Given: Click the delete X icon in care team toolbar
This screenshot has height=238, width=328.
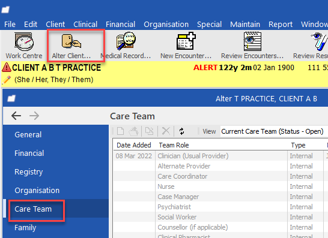Looking at the screenshot, I should [x=166, y=131].
